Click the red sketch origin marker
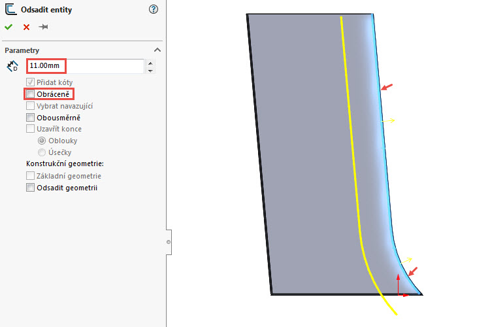This screenshot has width=490, height=327. point(399,295)
